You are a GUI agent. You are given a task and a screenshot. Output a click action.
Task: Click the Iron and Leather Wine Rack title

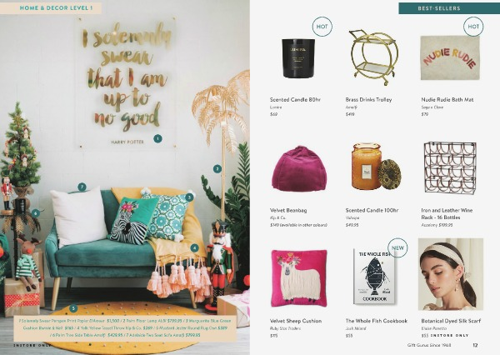point(447,213)
